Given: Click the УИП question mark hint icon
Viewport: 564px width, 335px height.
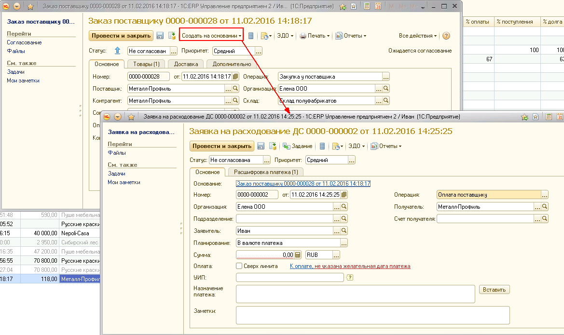Looking at the screenshot, I should [350, 278].
